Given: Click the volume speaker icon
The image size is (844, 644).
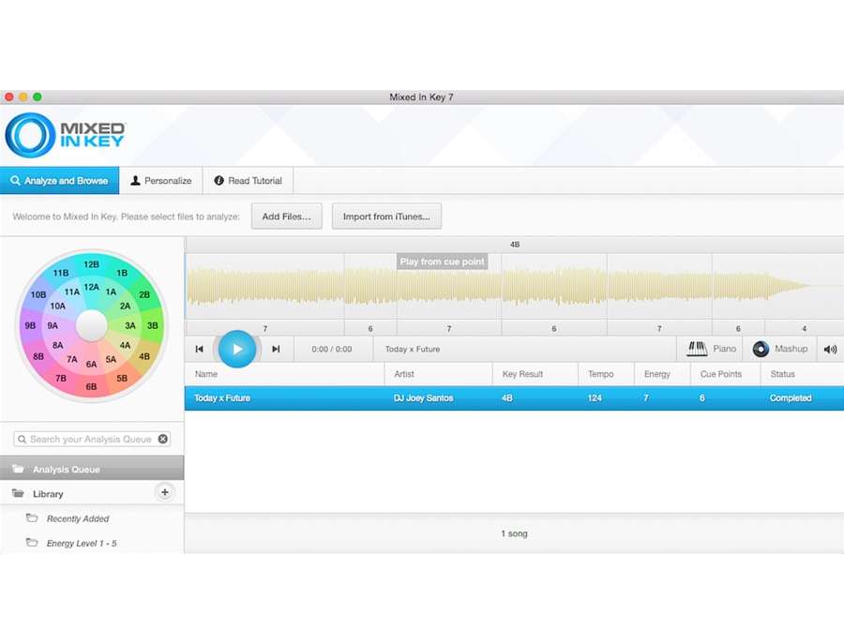Looking at the screenshot, I should [830, 349].
